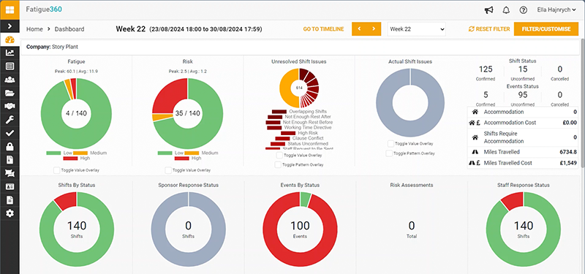The image size is (585, 274).
Task: Click the Not Enough Rest Before legend item
Action: pos(299,122)
